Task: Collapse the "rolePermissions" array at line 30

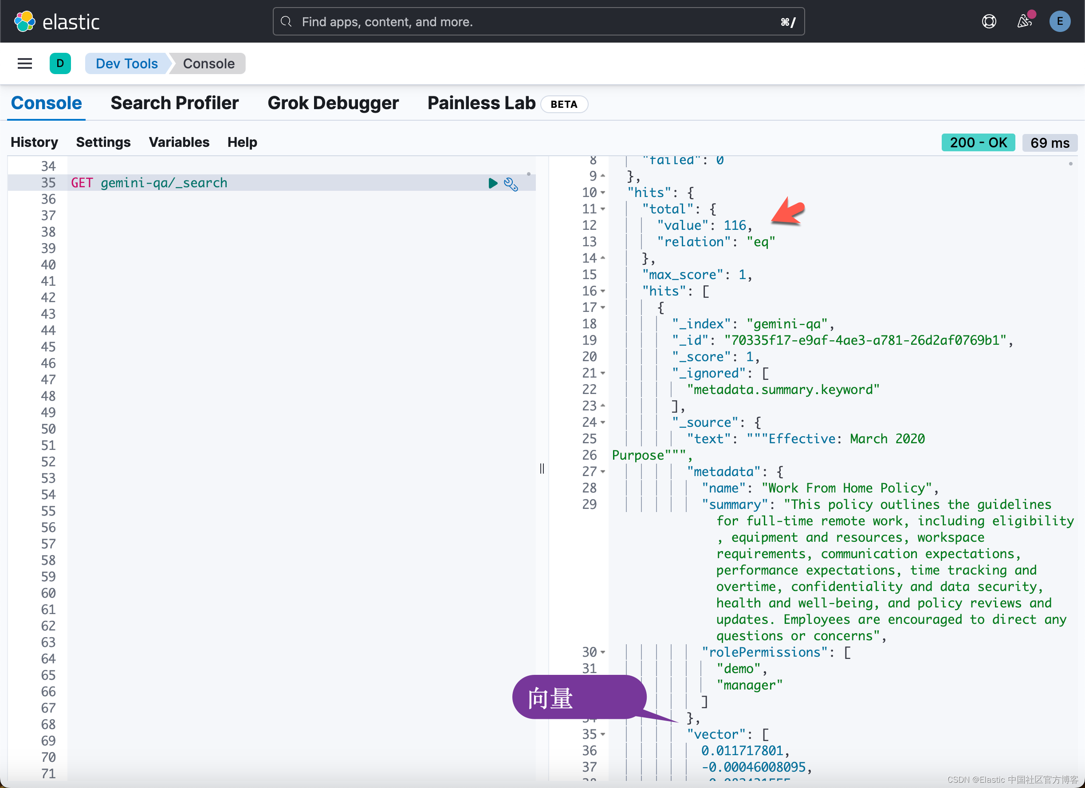Action: click(603, 652)
